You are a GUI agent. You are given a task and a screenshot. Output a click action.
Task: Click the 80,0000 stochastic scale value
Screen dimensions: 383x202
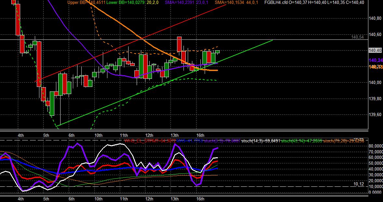pyautogui.click(x=376, y=146)
